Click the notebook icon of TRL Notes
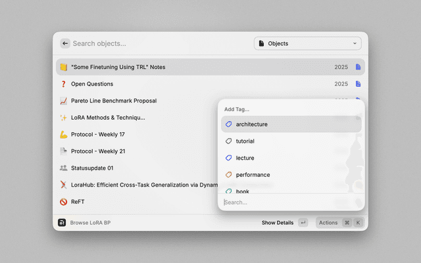This screenshot has width=421, height=263. tap(64, 67)
